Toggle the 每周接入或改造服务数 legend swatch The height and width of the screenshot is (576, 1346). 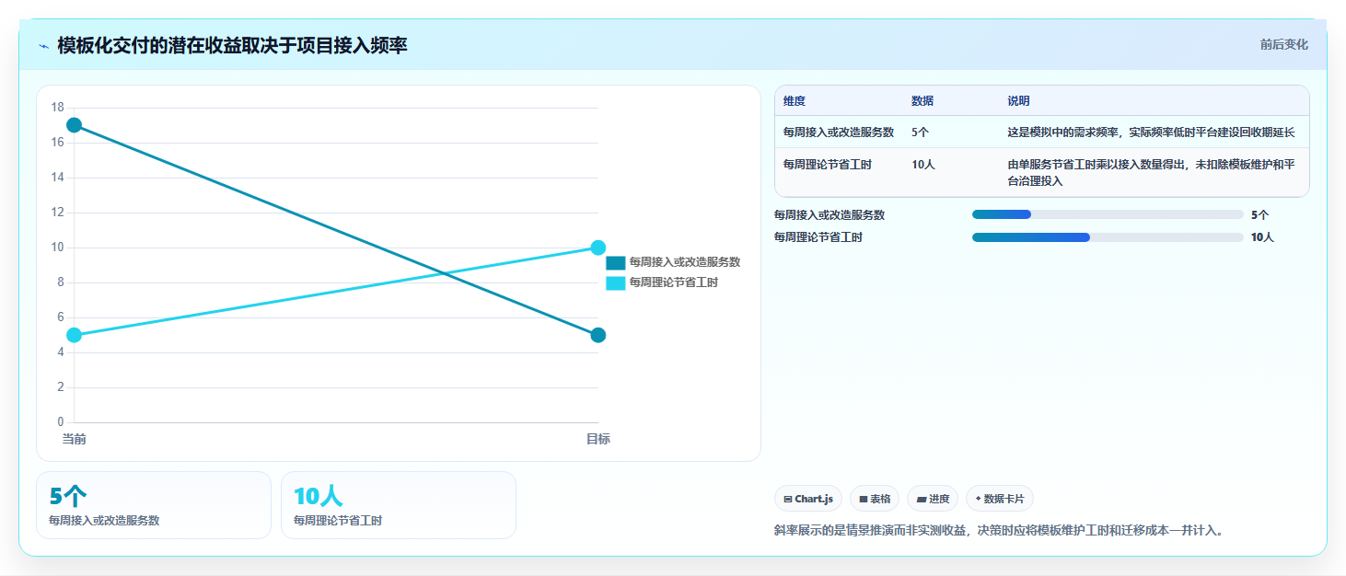point(615,262)
